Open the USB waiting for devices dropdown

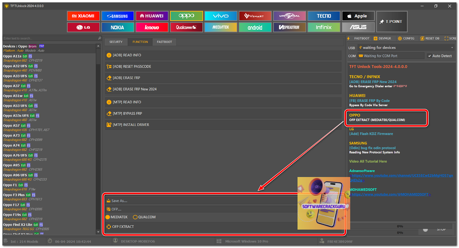(406, 48)
